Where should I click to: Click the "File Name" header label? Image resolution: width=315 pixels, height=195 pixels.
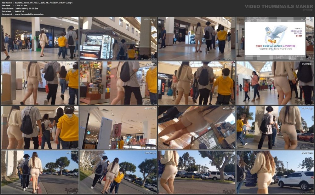pos(7,3)
